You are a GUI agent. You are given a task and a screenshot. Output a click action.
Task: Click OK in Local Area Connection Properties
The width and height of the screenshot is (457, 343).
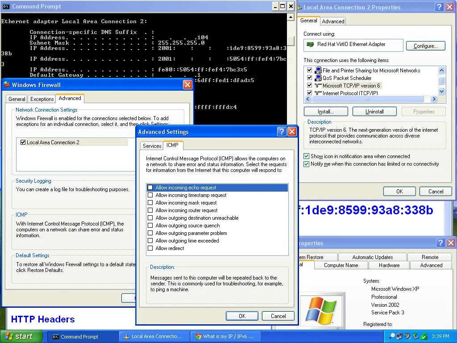(x=399, y=191)
